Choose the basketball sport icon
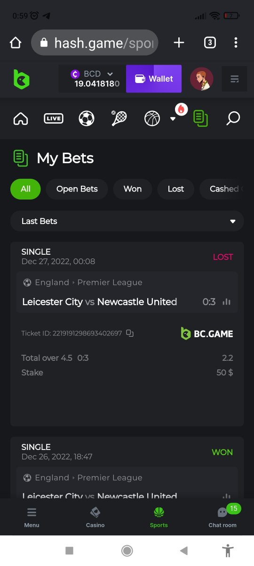The image size is (254, 566). coord(152,118)
